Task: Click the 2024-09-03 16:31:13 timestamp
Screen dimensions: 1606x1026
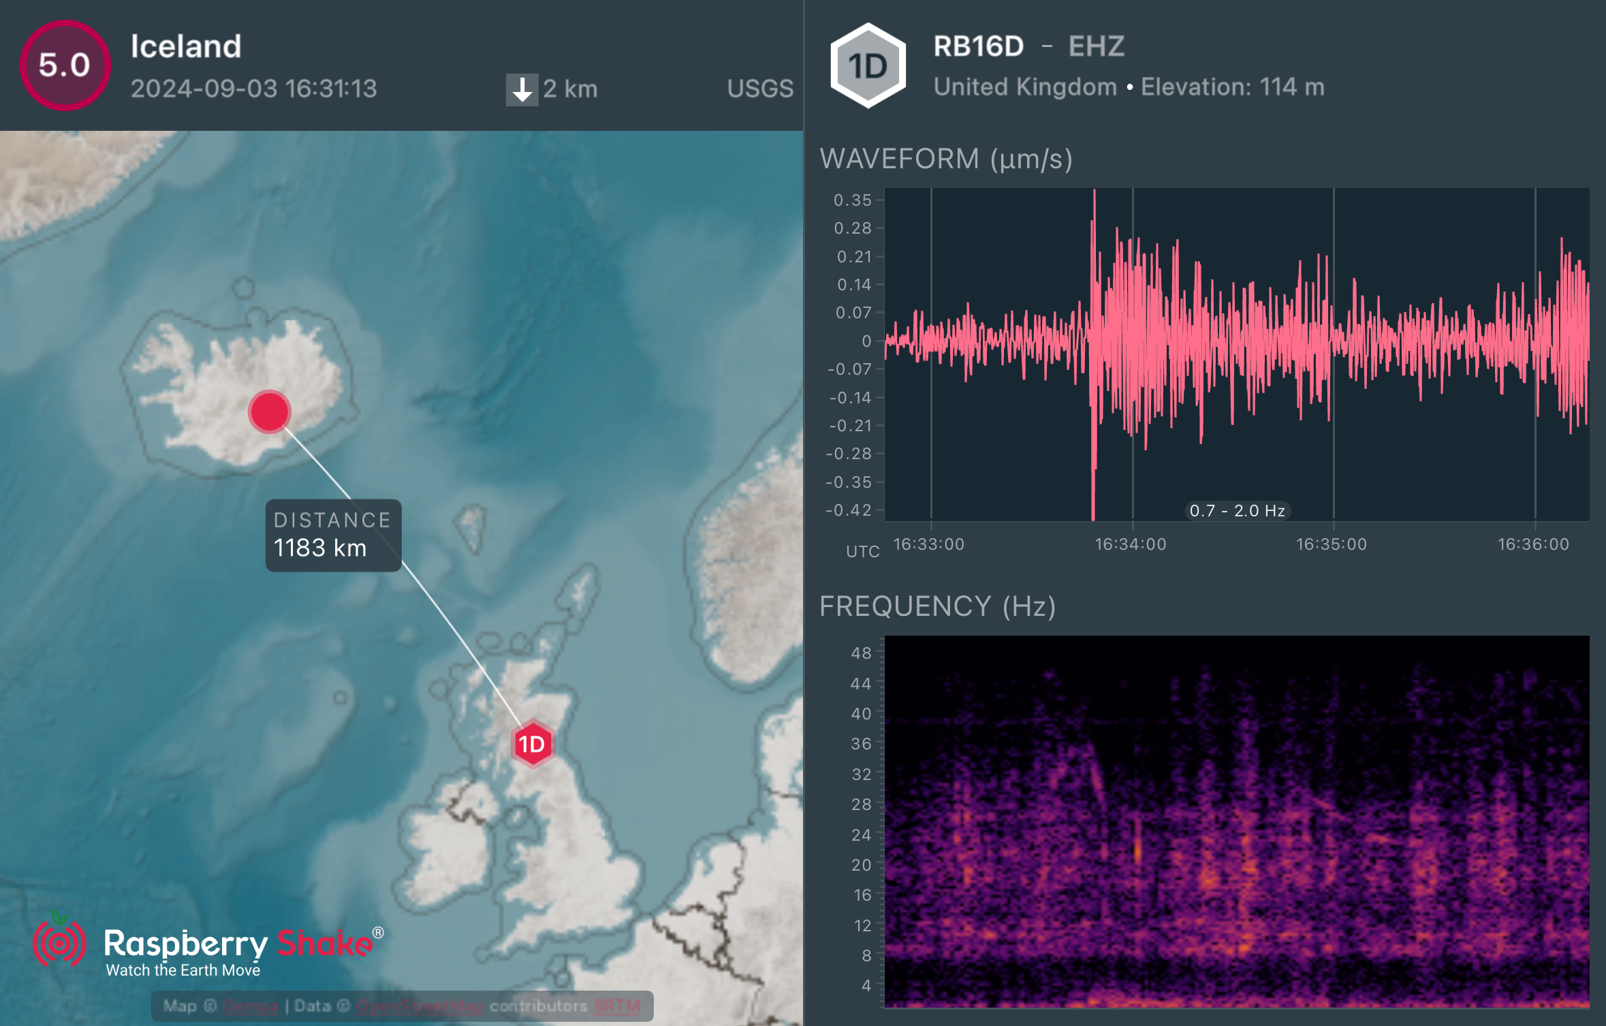Action: tap(253, 89)
